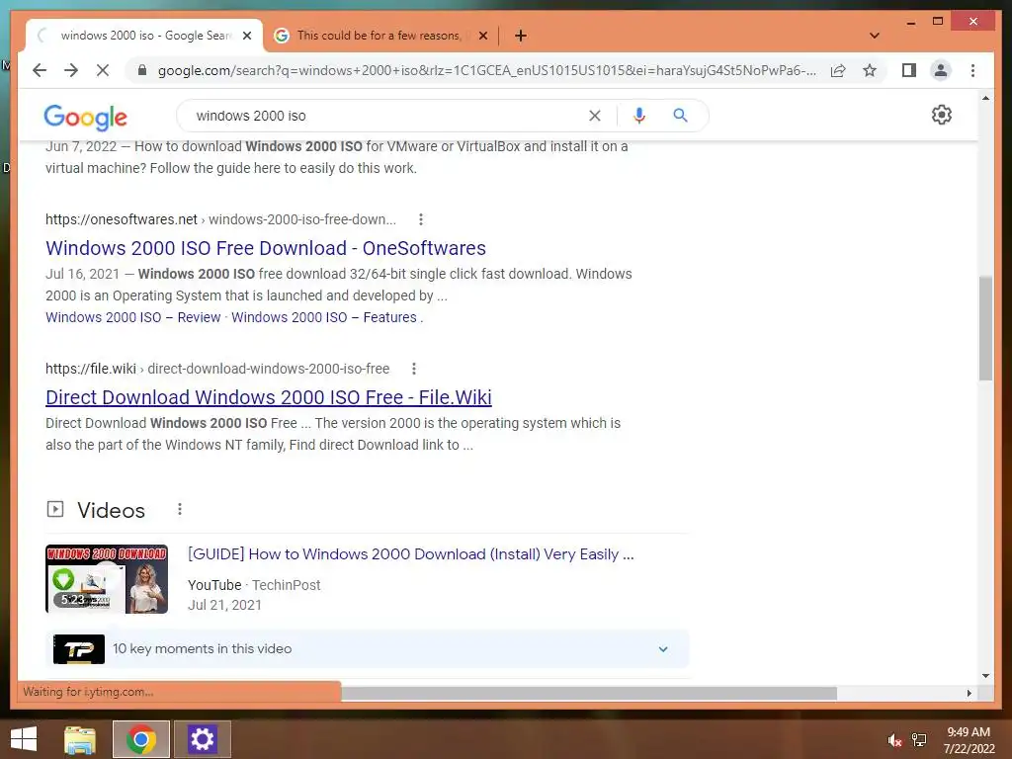Open '[GUIDE] How to Windows 2000 Download' video link
The image size is (1012, 759).
pos(411,554)
